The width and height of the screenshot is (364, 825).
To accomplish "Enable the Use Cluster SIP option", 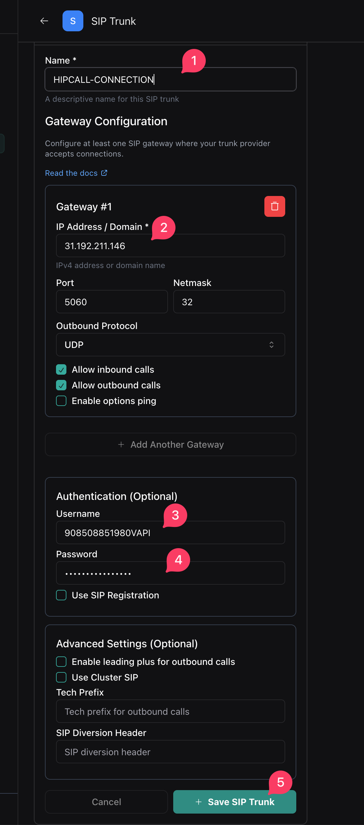I will (61, 677).
